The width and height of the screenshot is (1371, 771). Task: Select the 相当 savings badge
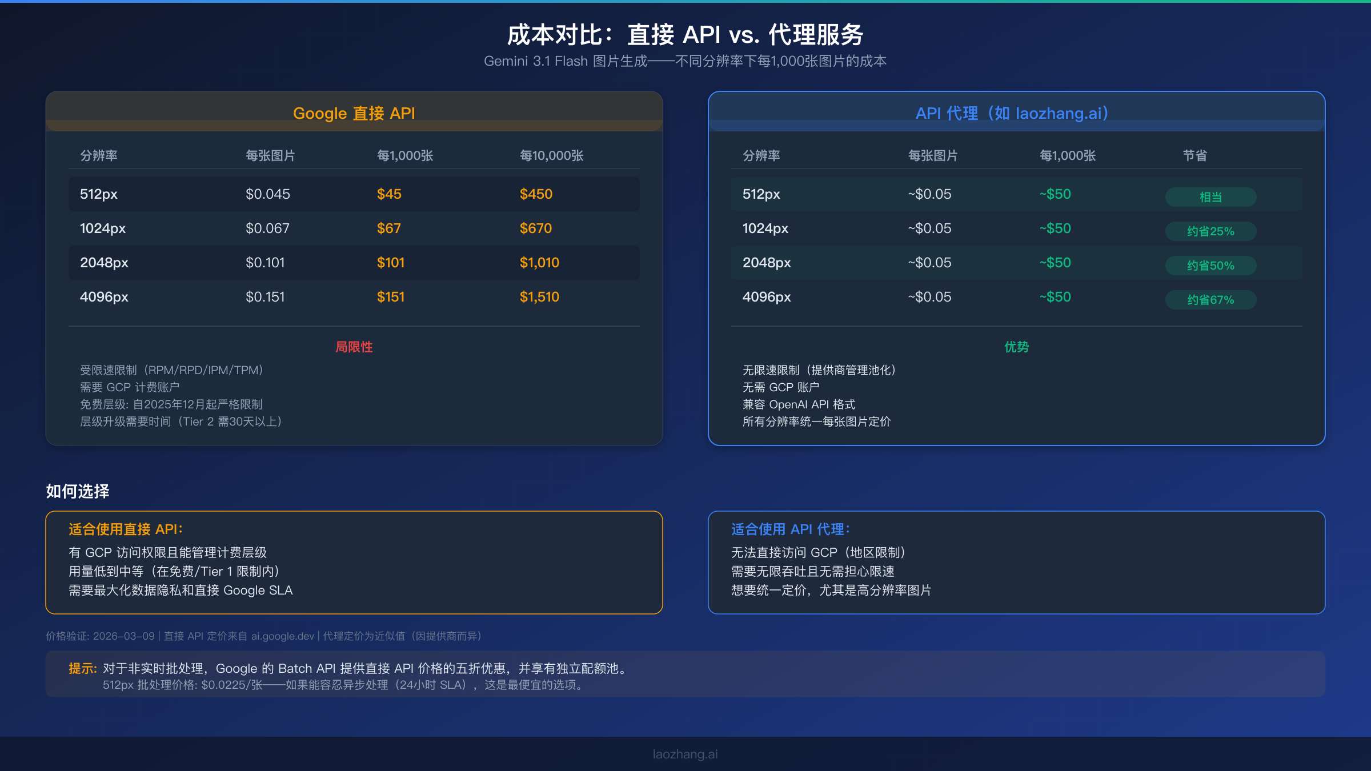click(x=1210, y=196)
